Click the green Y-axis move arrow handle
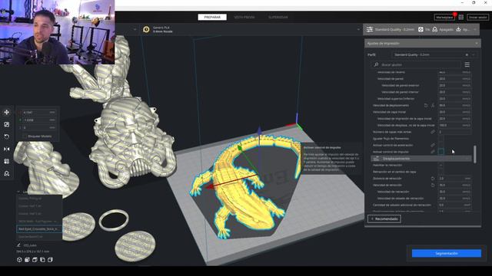 click(x=239, y=148)
